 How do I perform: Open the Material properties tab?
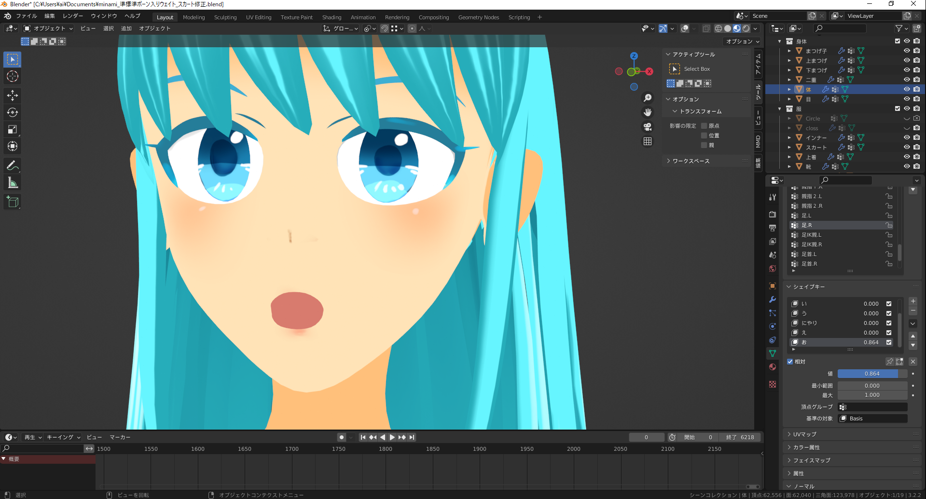point(773,367)
